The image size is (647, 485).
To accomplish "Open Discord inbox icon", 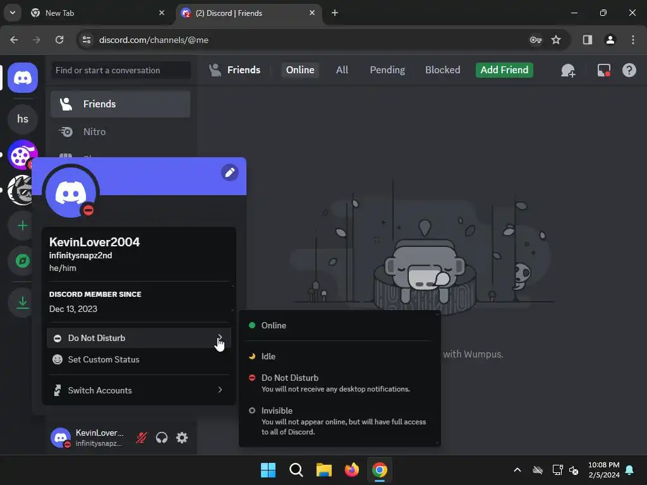I will click(604, 70).
